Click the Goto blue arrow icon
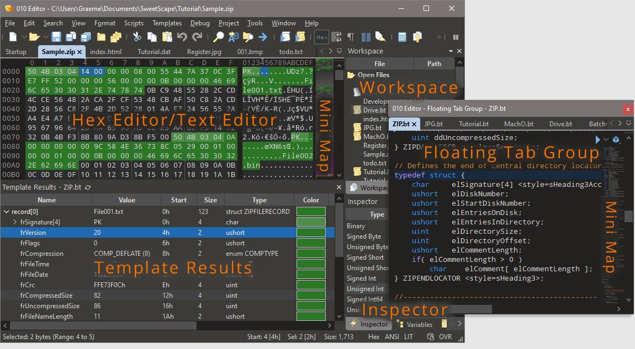635x349 pixels. click(x=263, y=37)
